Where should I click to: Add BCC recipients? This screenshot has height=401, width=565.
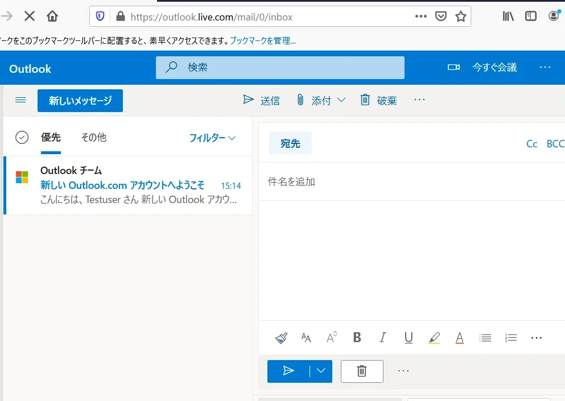click(555, 144)
